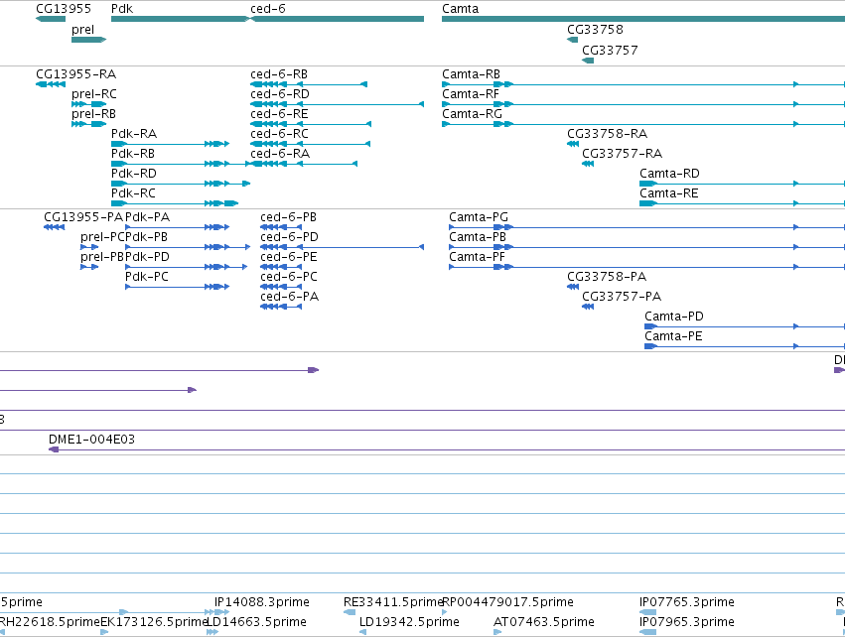The width and height of the screenshot is (845, 637).
Task: Click transcript Pdk-RC
Action: click(x=133, y=193)
